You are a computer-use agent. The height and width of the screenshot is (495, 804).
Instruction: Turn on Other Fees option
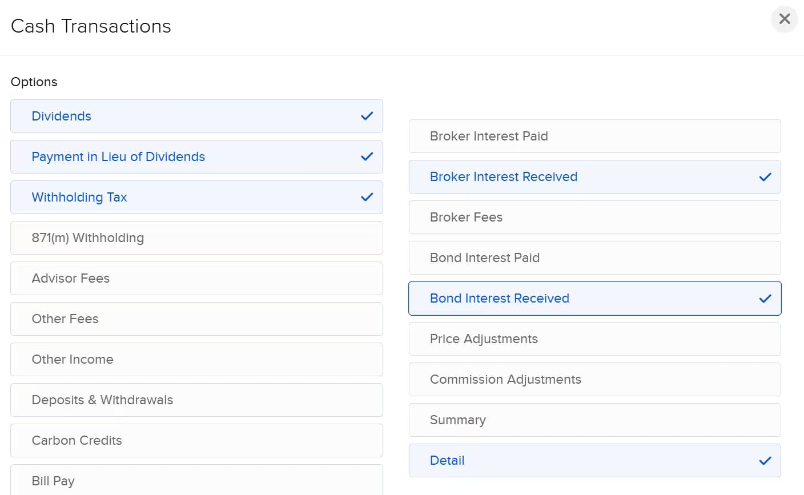click(x=196, y=319)
